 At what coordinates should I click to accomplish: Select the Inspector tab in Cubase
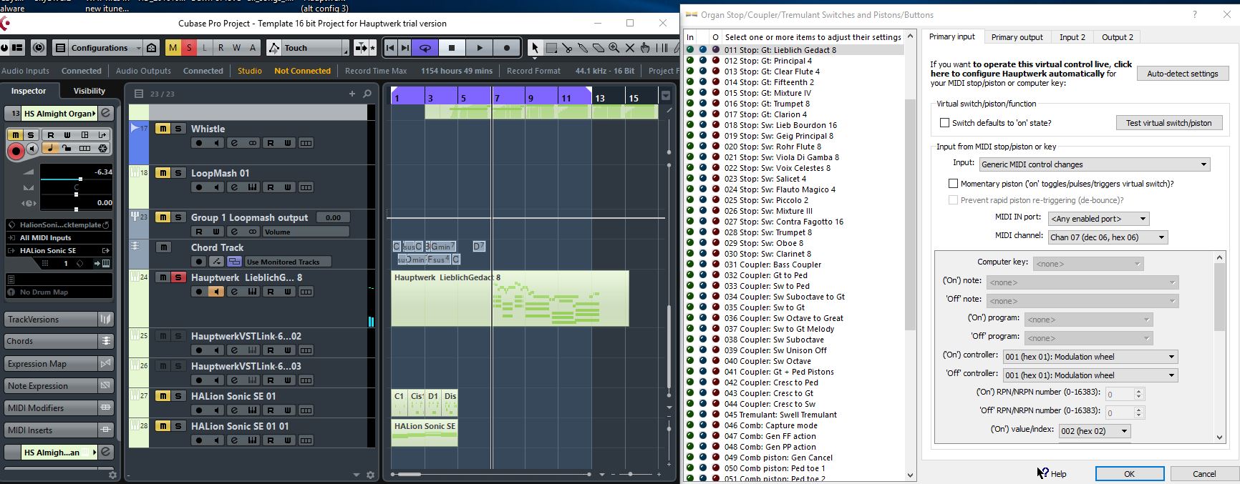coord(29,91)
